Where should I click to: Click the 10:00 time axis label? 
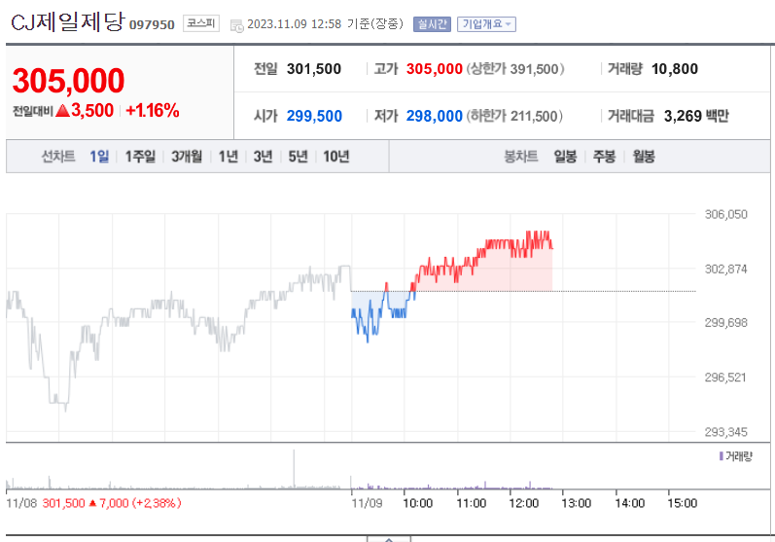click(x=418, y=503)
